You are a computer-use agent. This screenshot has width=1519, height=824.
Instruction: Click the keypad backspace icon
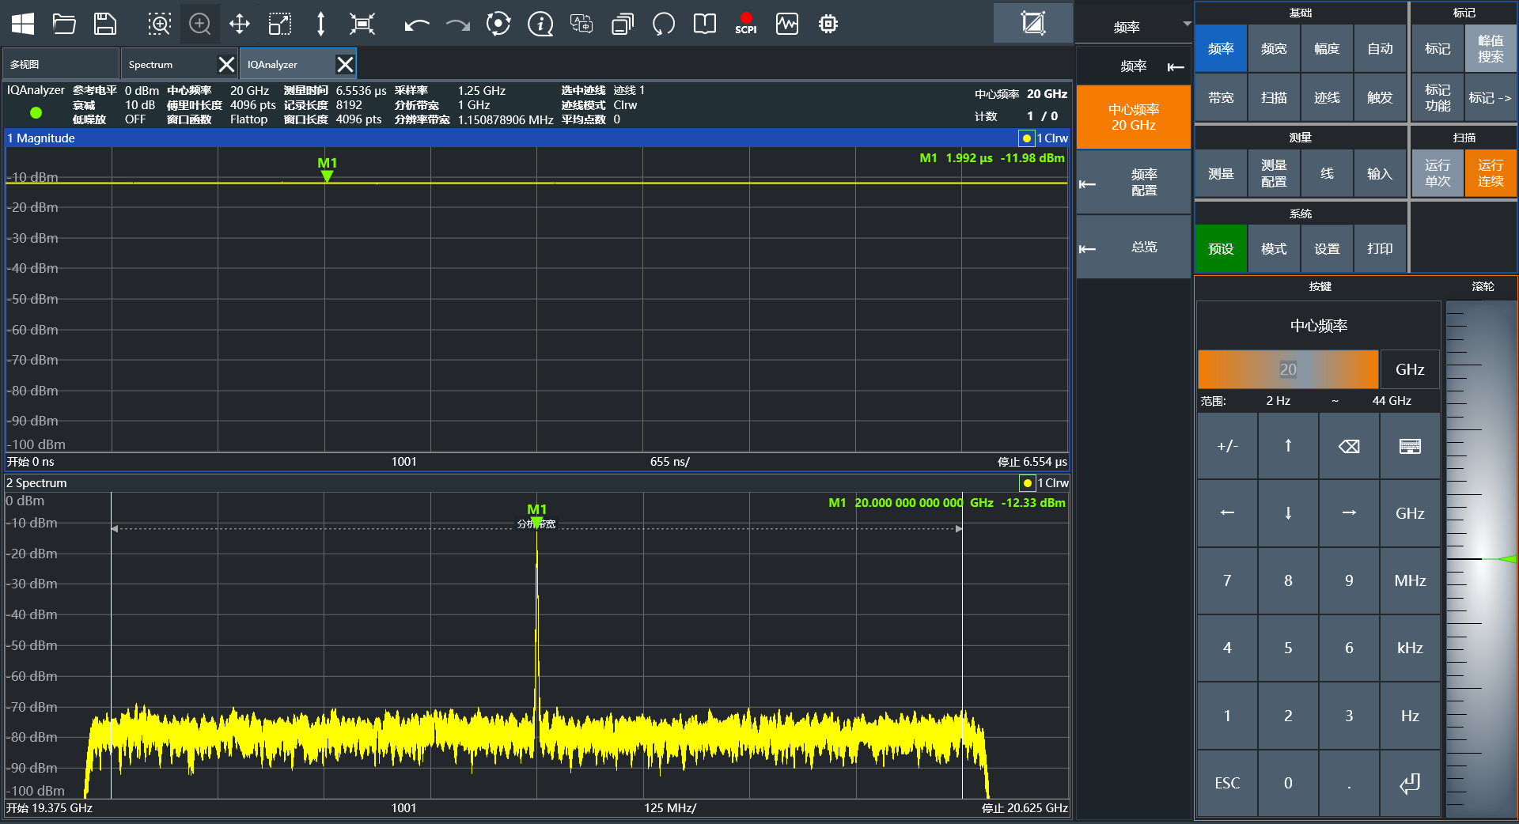coord(1349,446)
